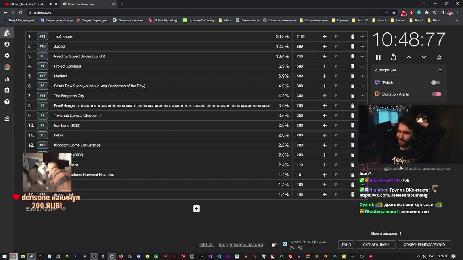463x260 pixels.
Task: Clear all lots trash icon near GitLab
Action: point(274,244)
